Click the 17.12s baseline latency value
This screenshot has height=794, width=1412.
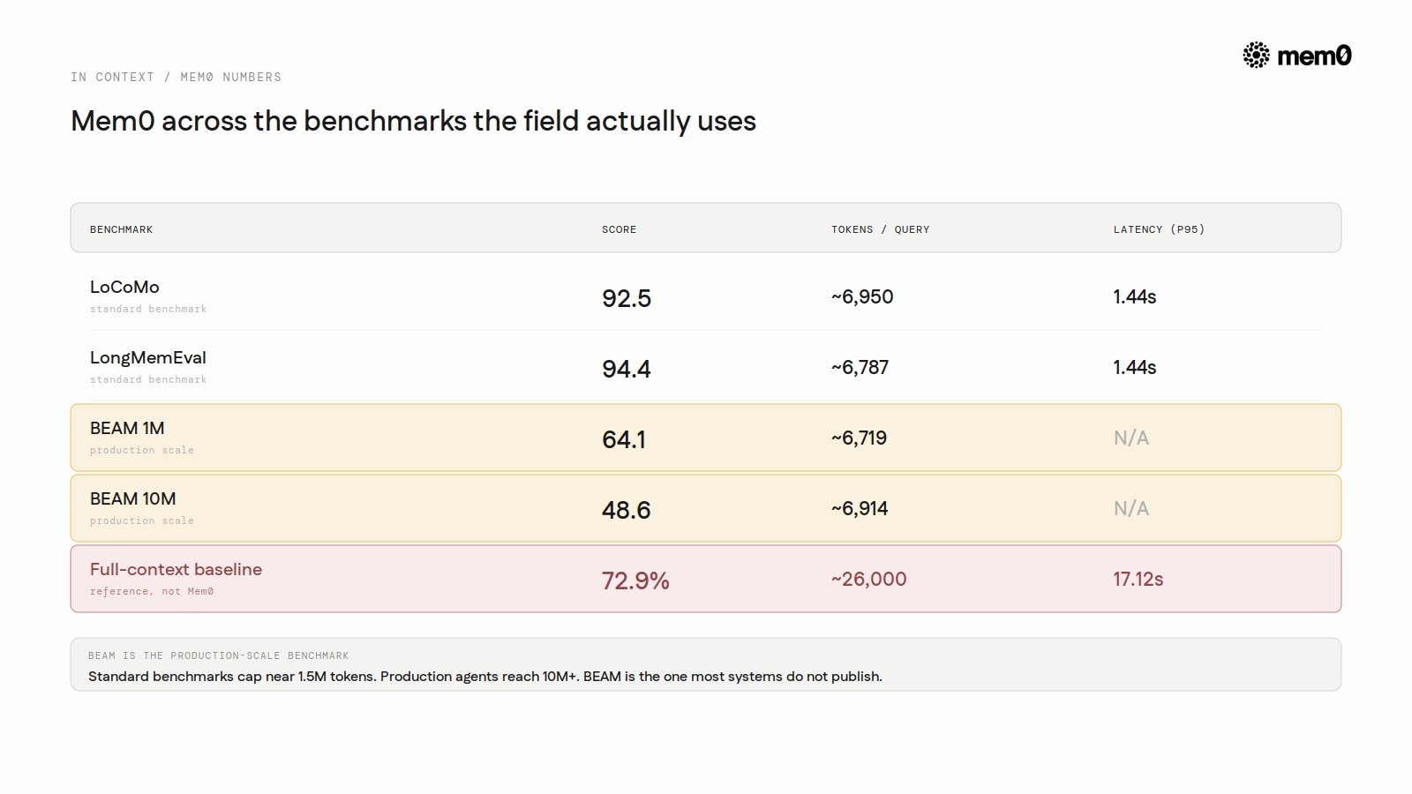[1138, 579]
